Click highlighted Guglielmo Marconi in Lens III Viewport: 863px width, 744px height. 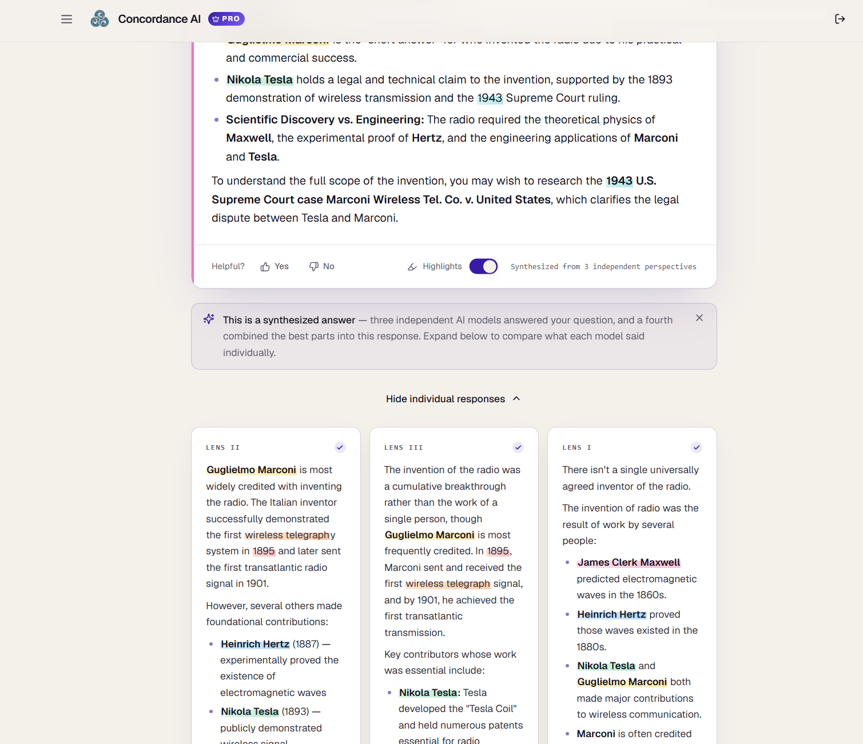(429, 535)
